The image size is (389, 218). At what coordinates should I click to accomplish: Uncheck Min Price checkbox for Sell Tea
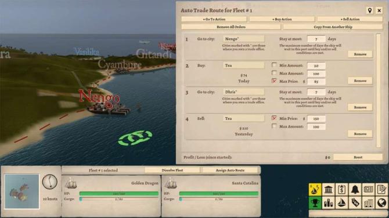tap(274, 118)
